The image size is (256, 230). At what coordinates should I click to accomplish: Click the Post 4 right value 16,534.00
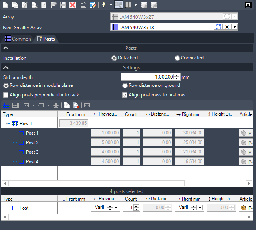tap(189, 161)
